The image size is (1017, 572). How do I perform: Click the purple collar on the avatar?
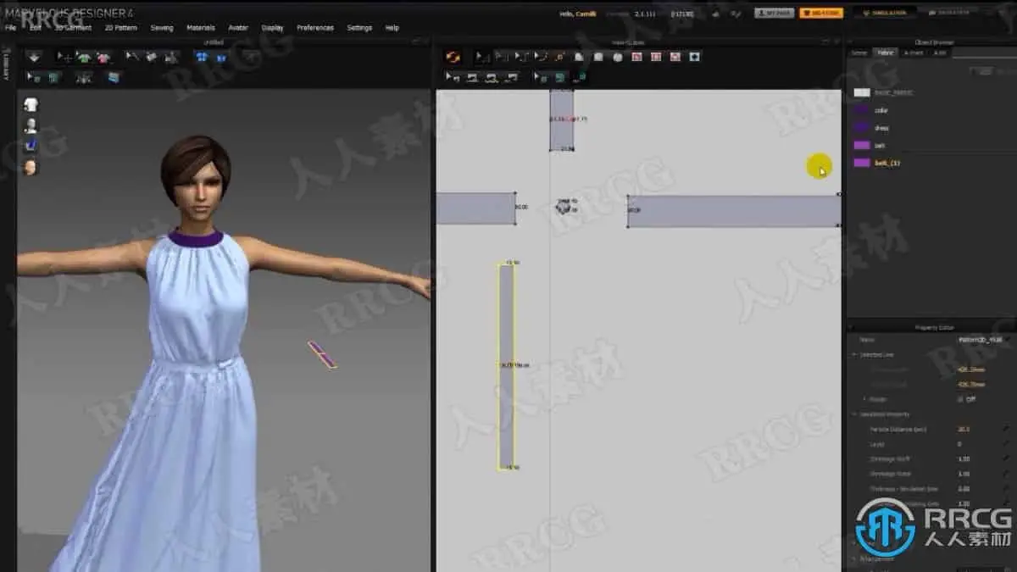[x=195, y=237]
